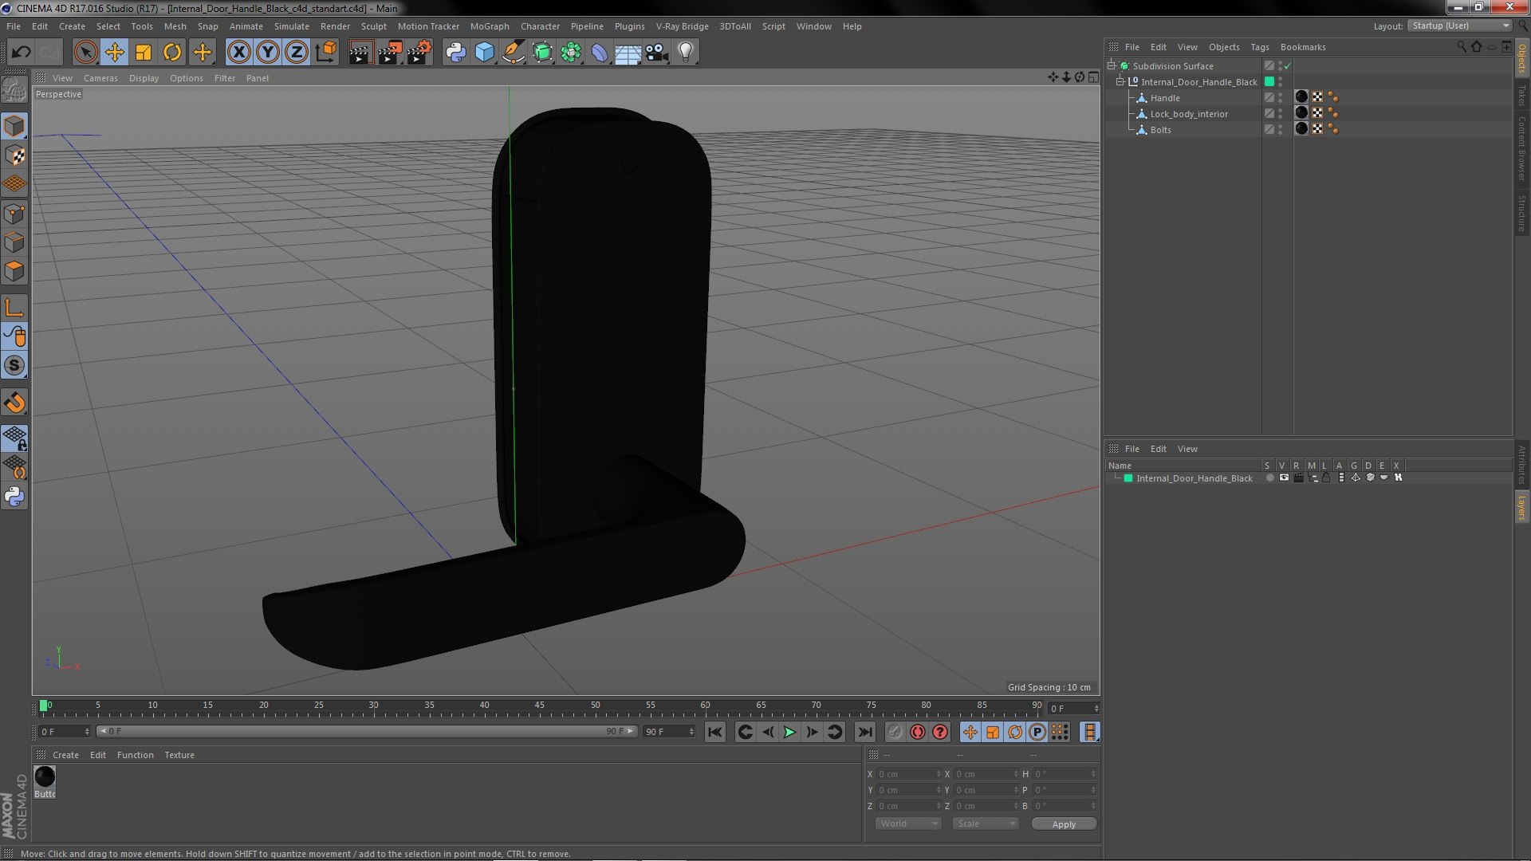The height and width of the screenshot is (861, 1531).
Task: Open the V-Ray Bridge menu
Action: pos(683,26)
